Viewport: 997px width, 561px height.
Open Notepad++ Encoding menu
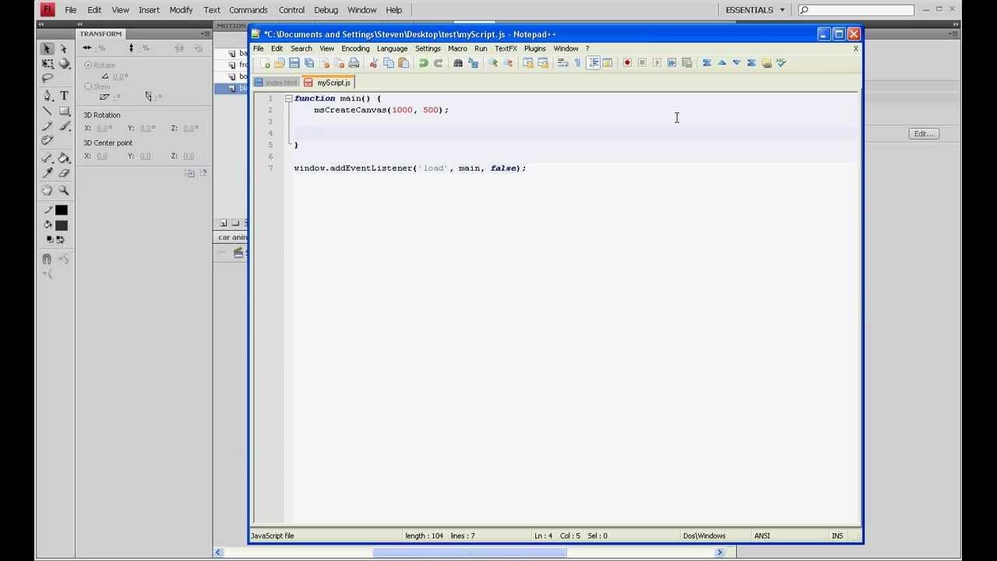coord(355,48)
